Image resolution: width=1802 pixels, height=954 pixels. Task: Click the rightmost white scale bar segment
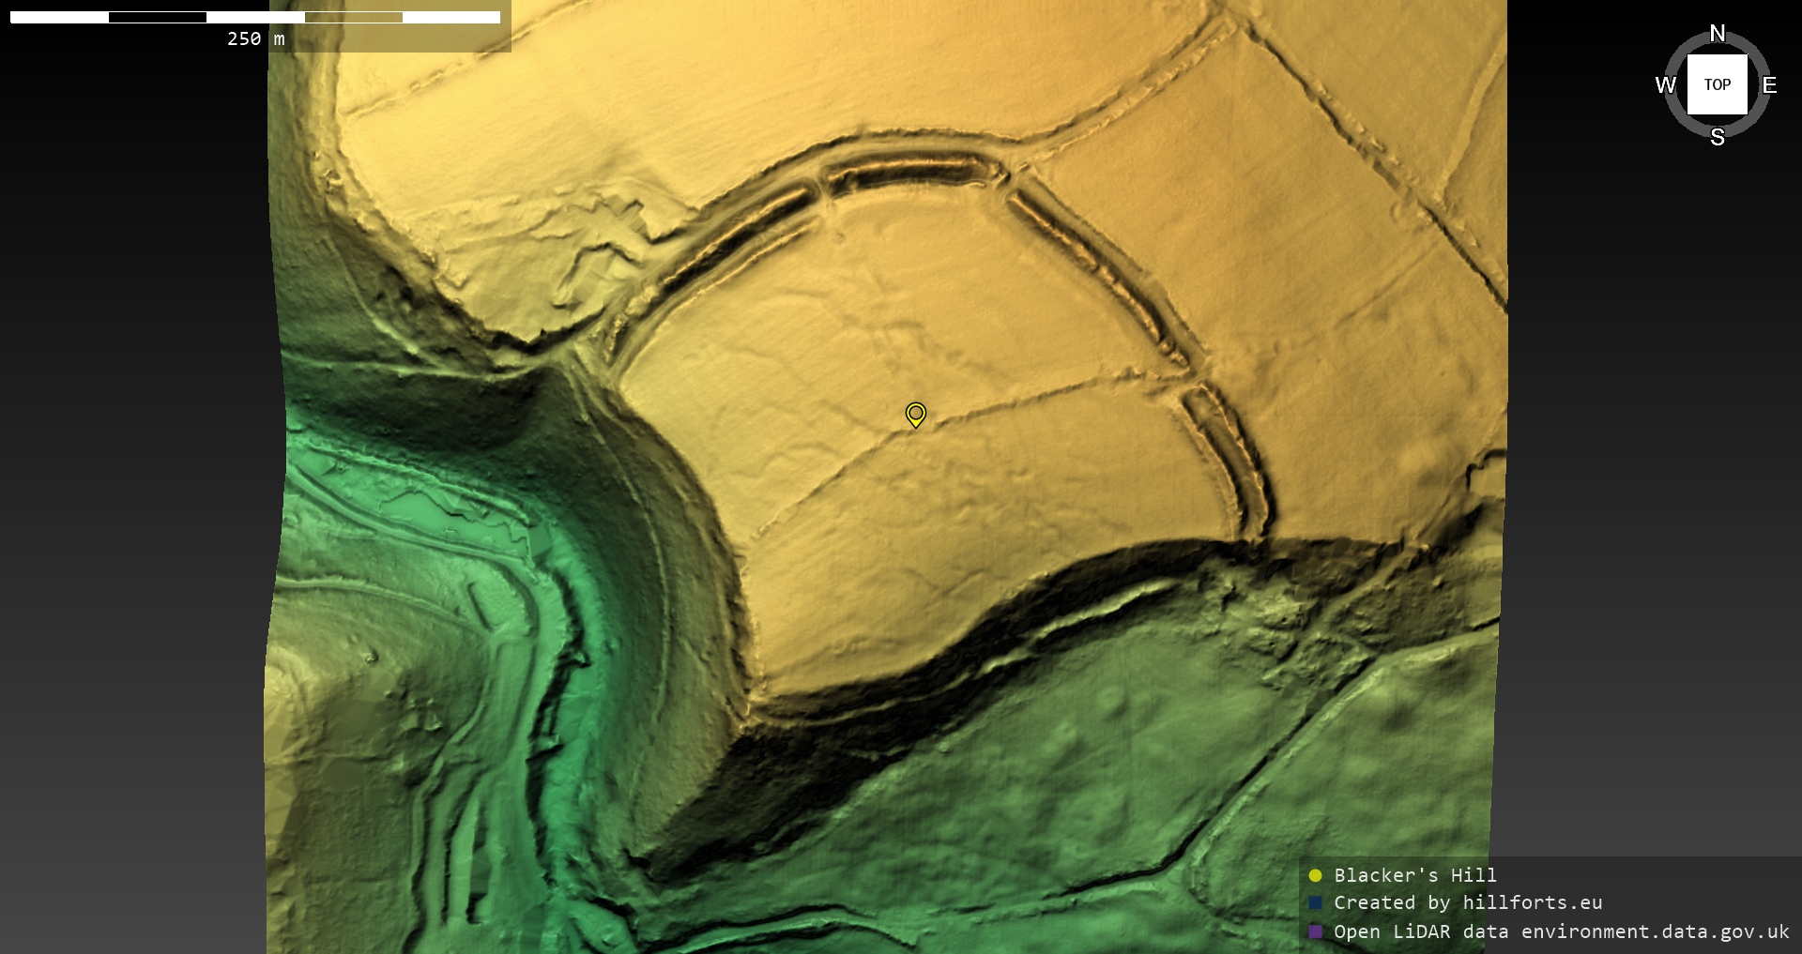pos(450,17)
